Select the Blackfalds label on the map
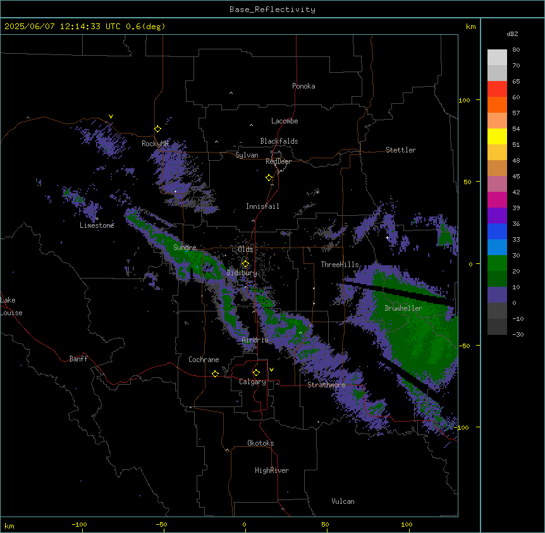This screenshot has height=533, width=545. [279, 141]
